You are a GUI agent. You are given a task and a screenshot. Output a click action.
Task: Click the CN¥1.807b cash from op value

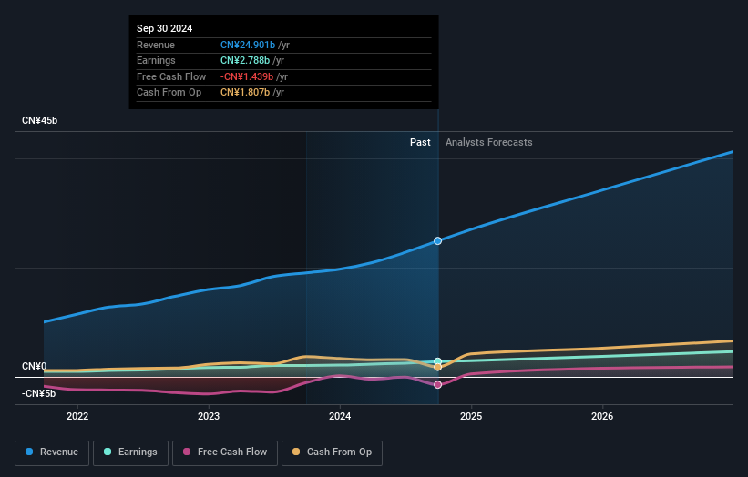coord(245,93)
